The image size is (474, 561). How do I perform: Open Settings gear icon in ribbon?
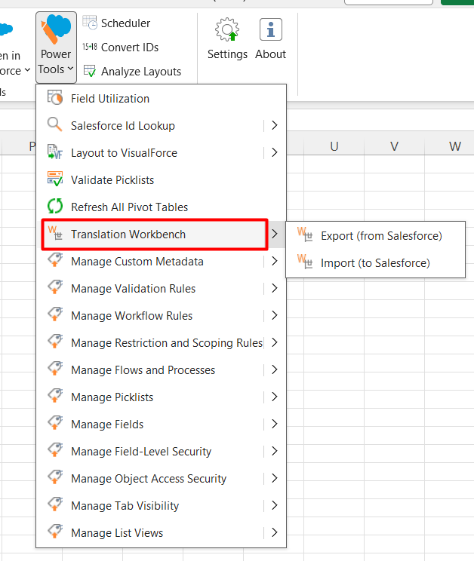point(227,30)
